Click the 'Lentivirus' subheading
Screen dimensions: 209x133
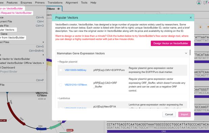point(65,98)
